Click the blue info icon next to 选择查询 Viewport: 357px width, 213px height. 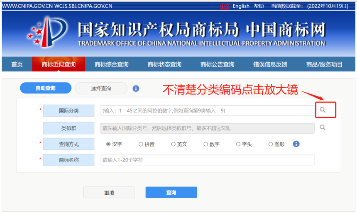click(x=136, y=88)
